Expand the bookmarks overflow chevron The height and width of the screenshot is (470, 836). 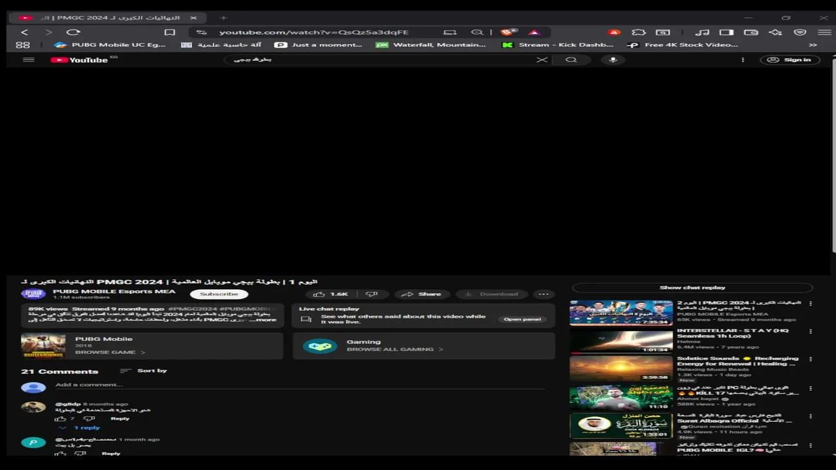(813, 45)
